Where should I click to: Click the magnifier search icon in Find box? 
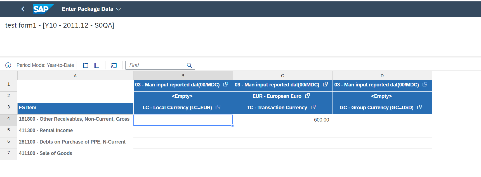click(x=189, y=65)
